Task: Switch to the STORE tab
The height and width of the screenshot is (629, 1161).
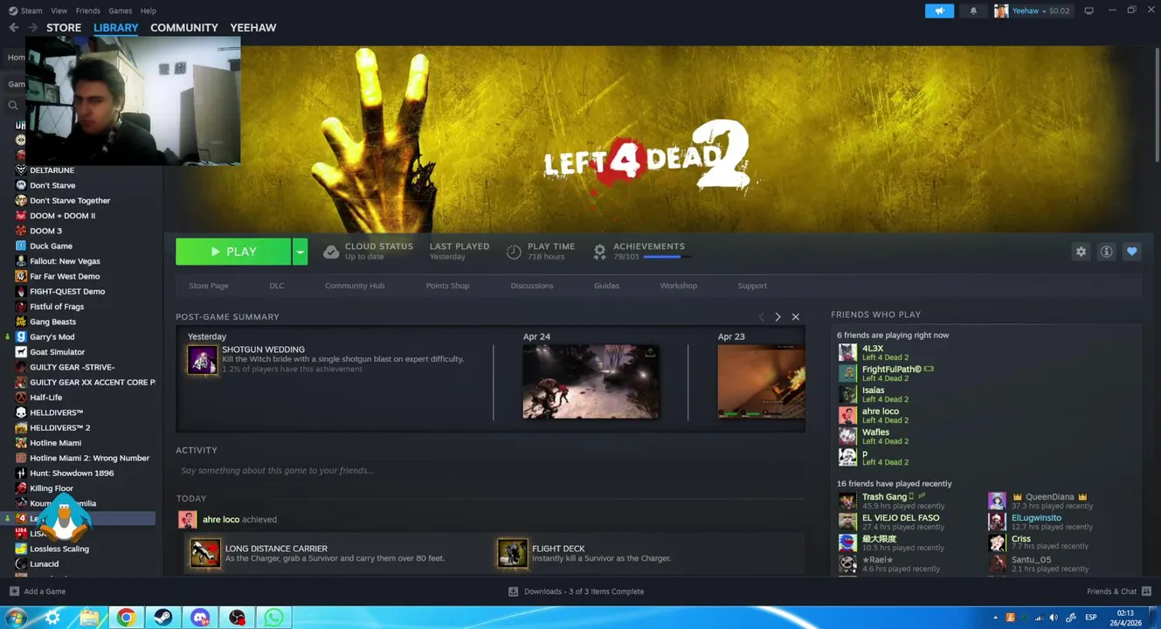Action: (64, 27)
